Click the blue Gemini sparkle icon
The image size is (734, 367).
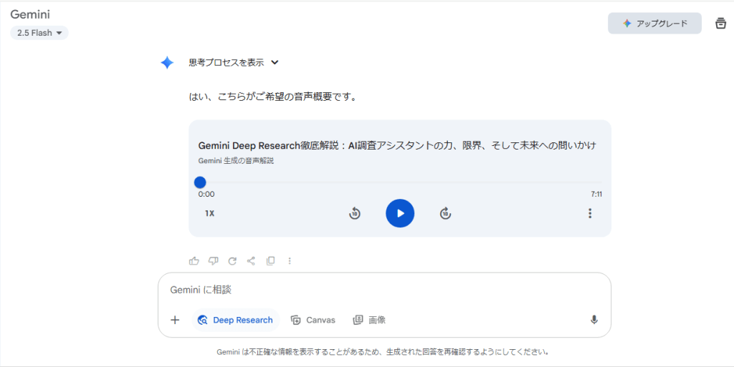tap(167, 62)
